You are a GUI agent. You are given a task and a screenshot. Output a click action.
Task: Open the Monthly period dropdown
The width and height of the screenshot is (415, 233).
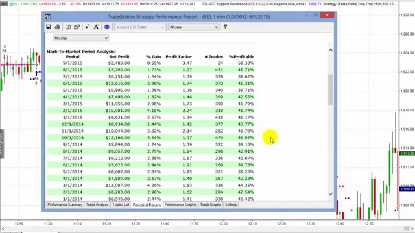tap(81, 38)
